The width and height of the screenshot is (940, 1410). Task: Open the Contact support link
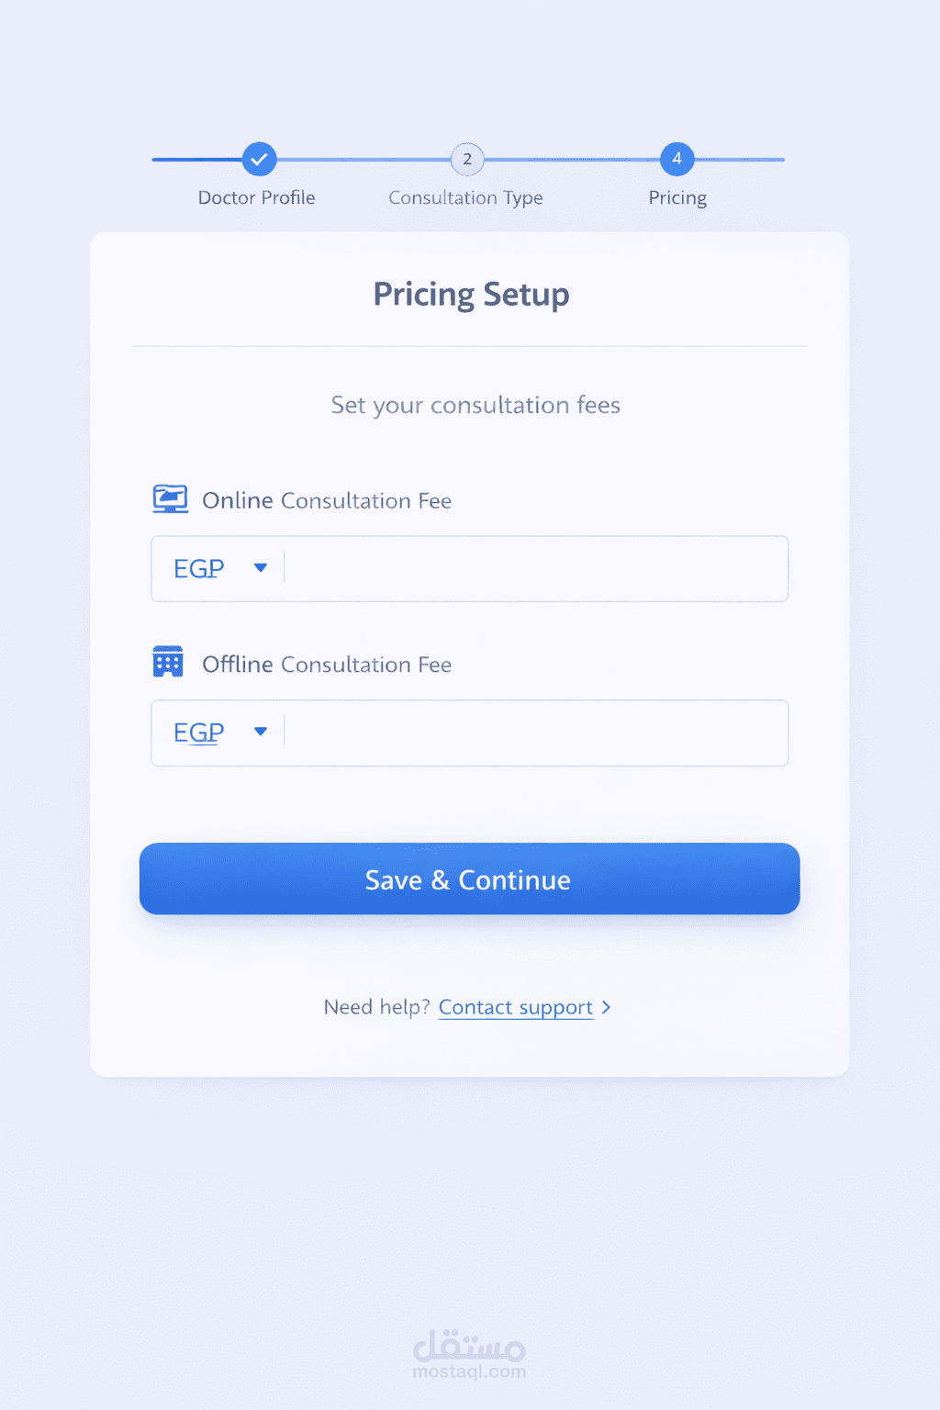[x=515, y=1007]
